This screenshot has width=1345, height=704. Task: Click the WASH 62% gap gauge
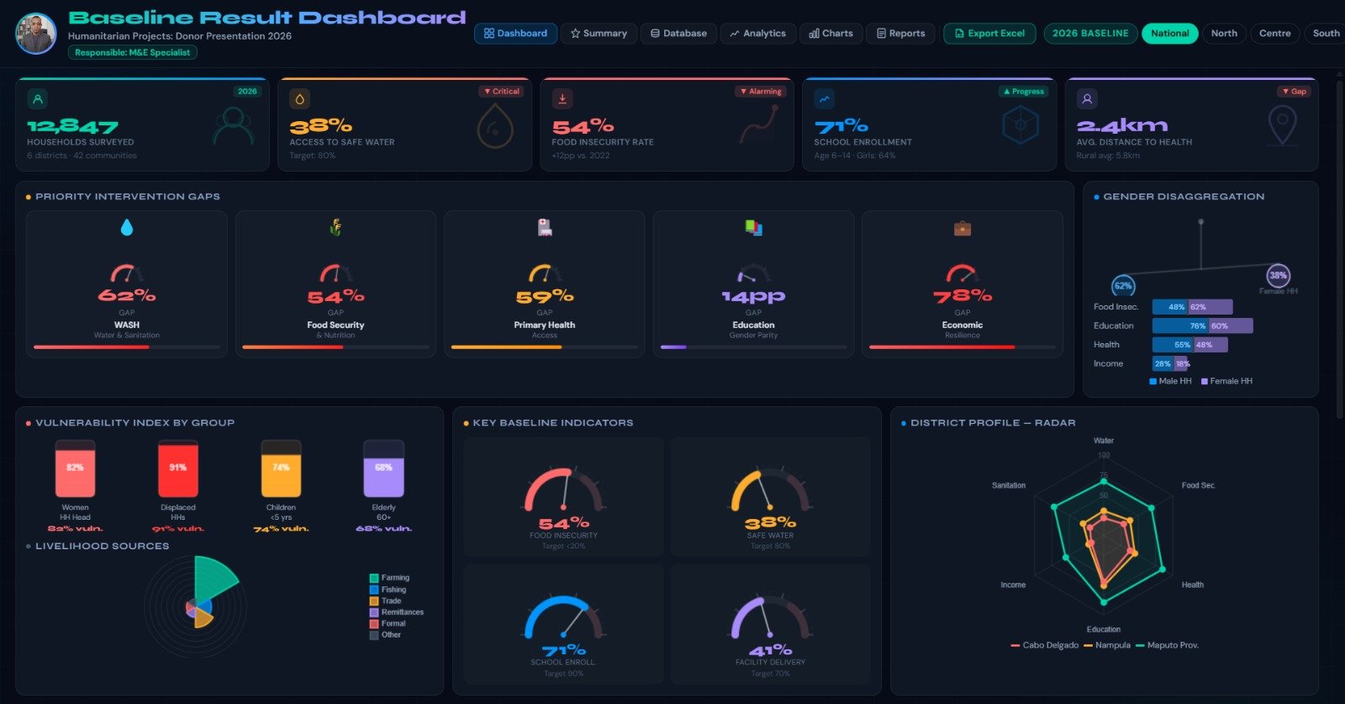coord(127,273)
